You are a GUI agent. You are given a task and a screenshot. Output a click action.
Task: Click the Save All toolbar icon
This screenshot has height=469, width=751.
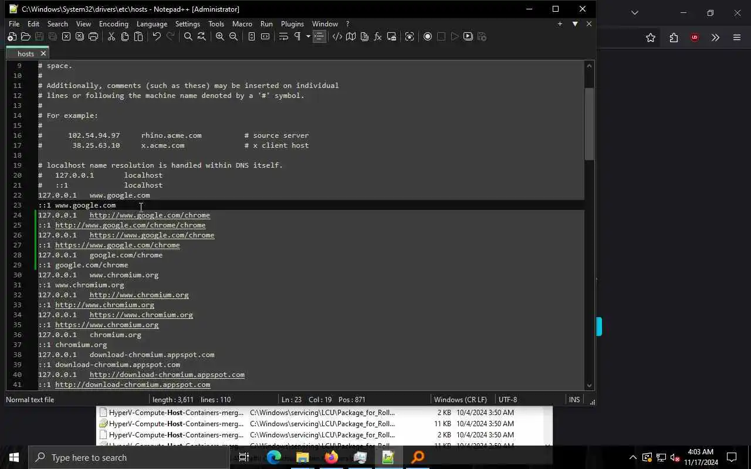click(52, 36)
